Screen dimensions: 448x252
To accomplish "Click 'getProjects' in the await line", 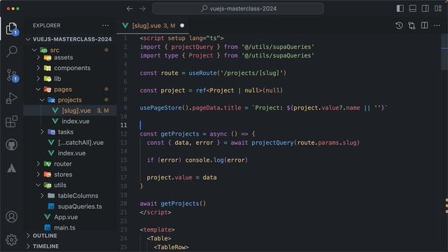I will click(x=180, y=204).
